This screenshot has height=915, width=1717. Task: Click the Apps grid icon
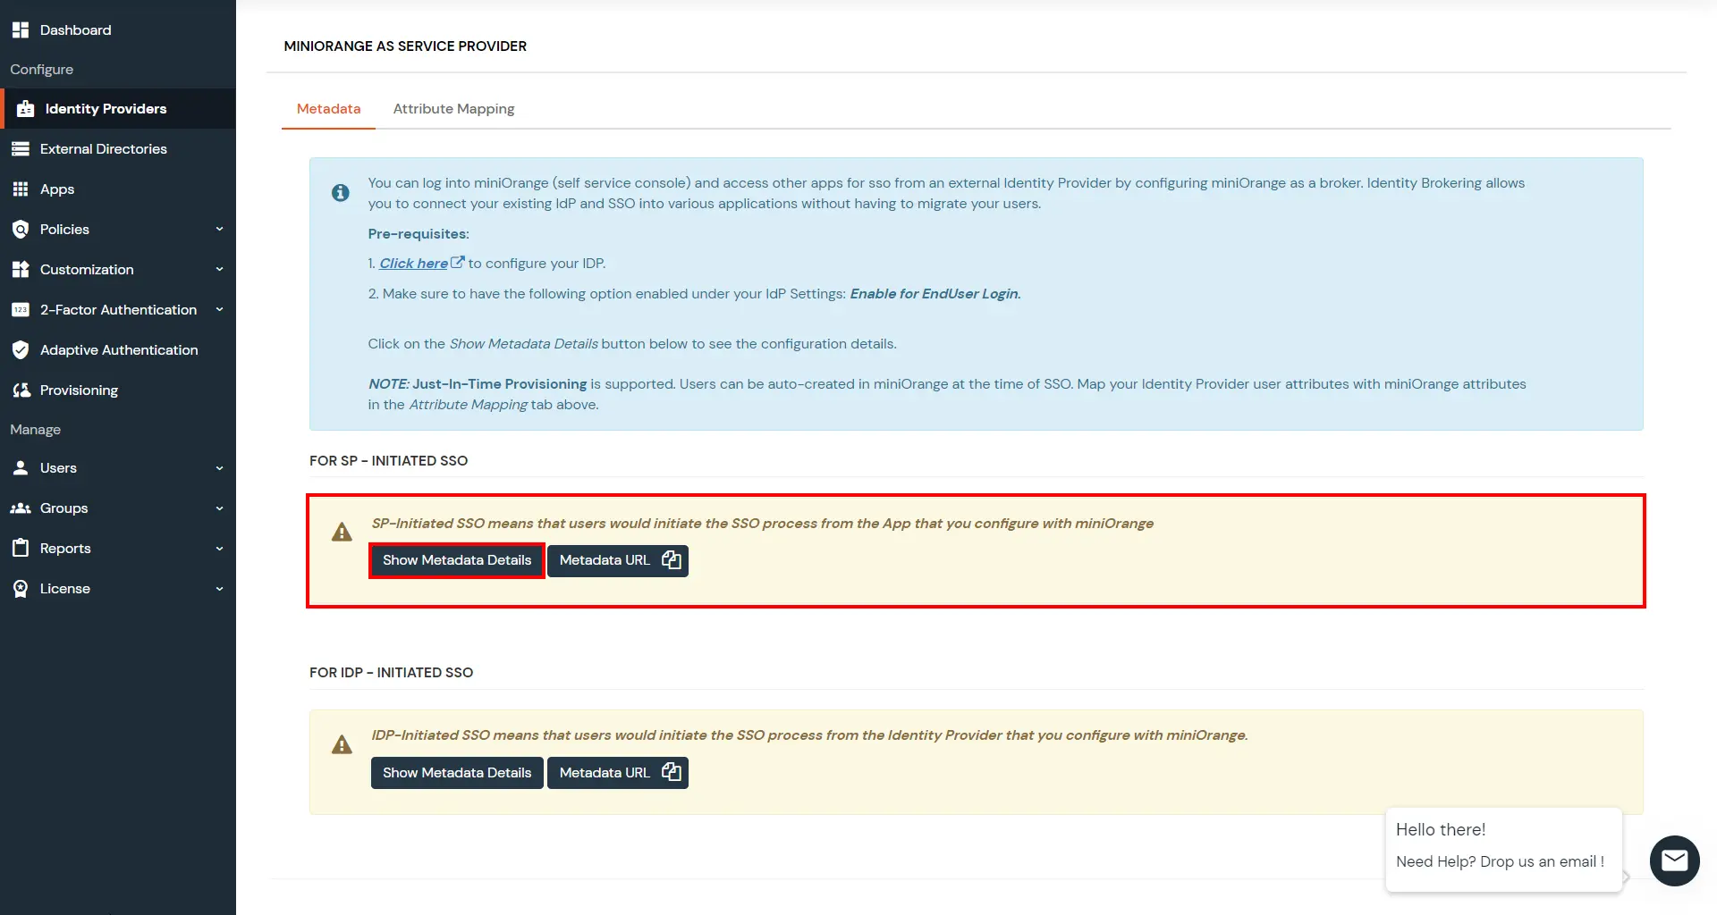[21, 189]
